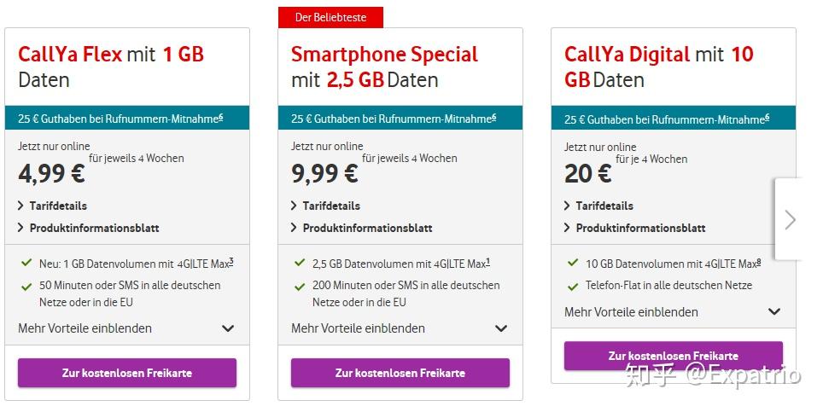Click the next-slide arrow on the right edge
The height and width of the screenshot is (412, 823).
click(790, 219)
